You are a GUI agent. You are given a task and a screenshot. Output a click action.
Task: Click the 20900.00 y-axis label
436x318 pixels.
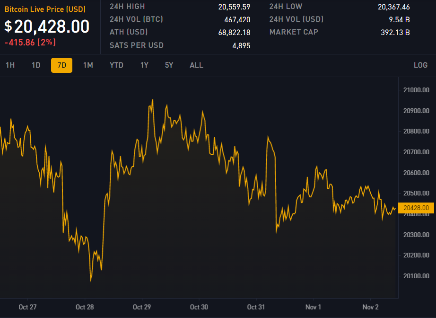(x=416, y=111)
